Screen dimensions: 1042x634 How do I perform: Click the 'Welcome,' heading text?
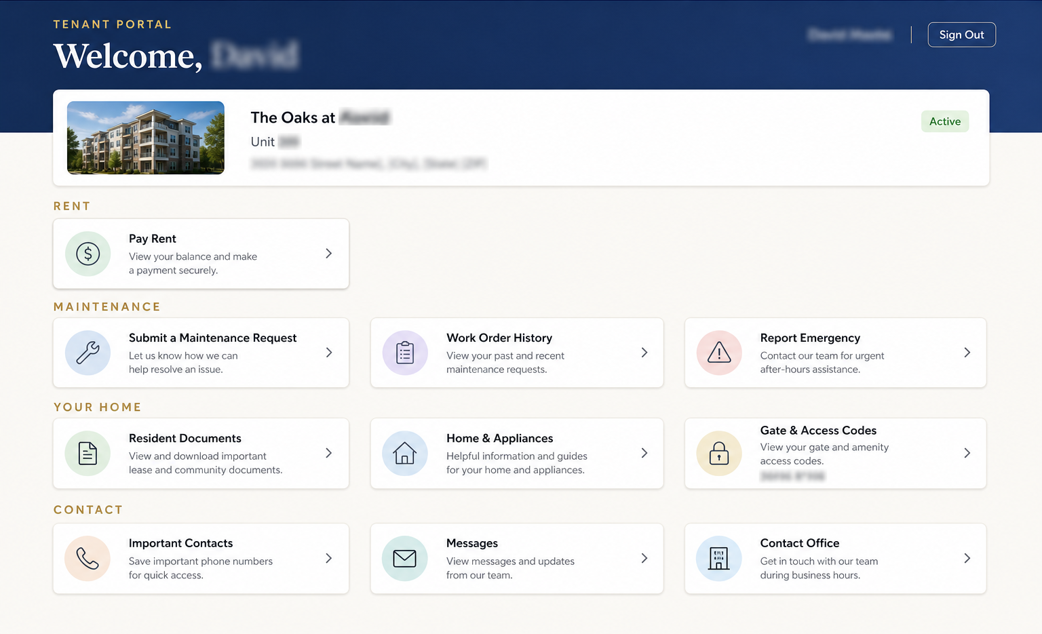pyautogui.click(x=128, y=56)
